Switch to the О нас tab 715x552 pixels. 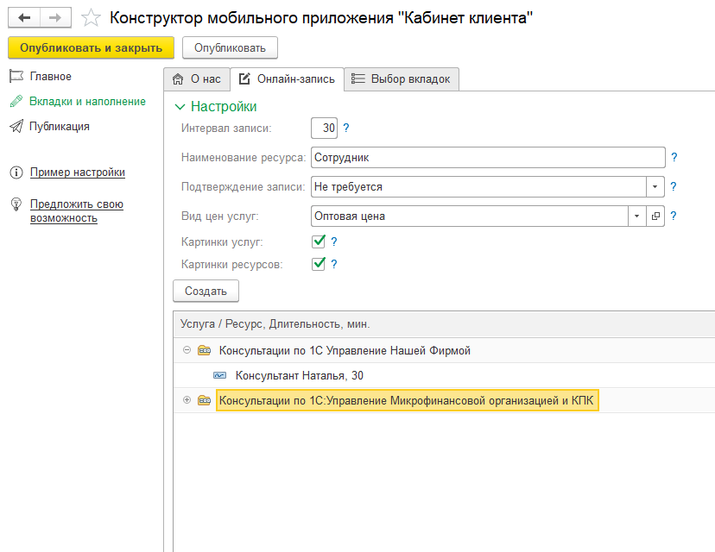click(197, 79)
